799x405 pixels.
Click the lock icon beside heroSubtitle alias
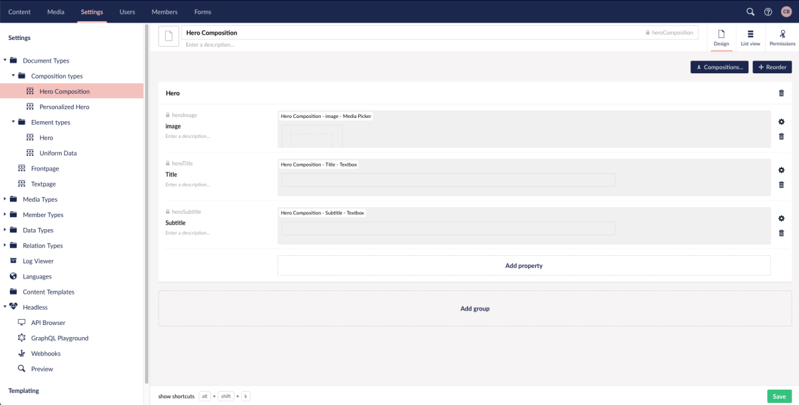[x=168, y=212]
